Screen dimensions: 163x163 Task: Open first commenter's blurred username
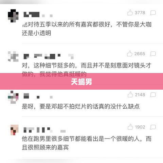38,15
